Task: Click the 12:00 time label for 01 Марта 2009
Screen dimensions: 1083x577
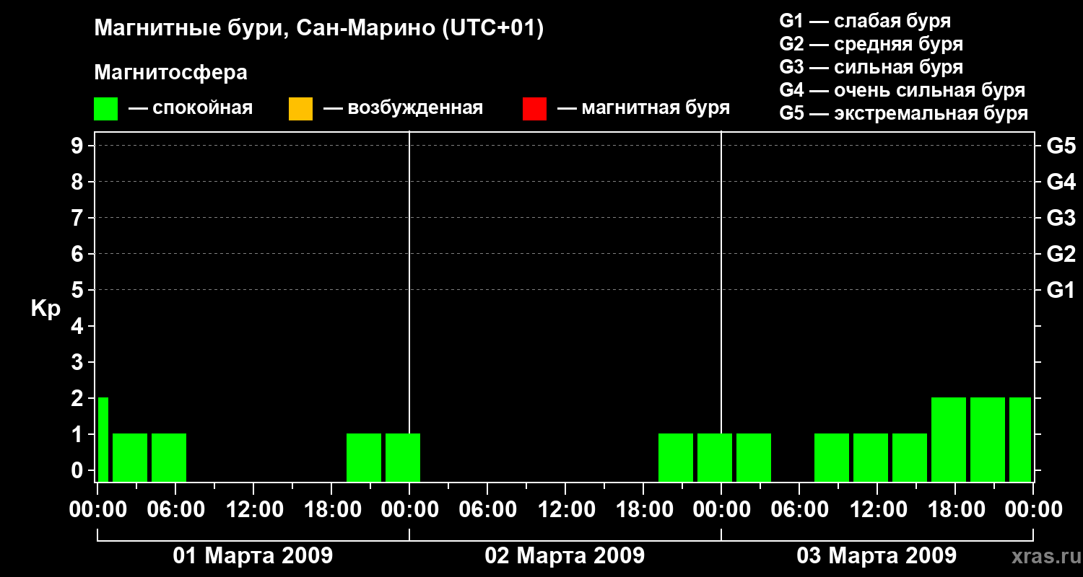Action: 253,509
